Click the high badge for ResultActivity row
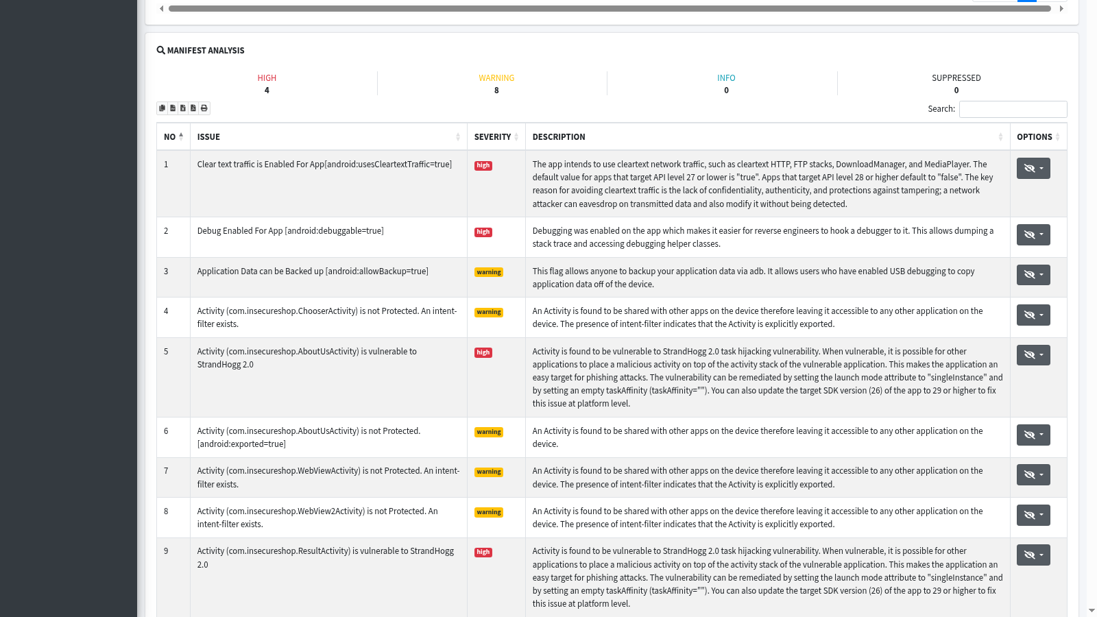 (x=483, y=552)
